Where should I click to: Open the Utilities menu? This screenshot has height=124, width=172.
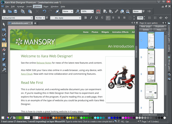(37, 6)
